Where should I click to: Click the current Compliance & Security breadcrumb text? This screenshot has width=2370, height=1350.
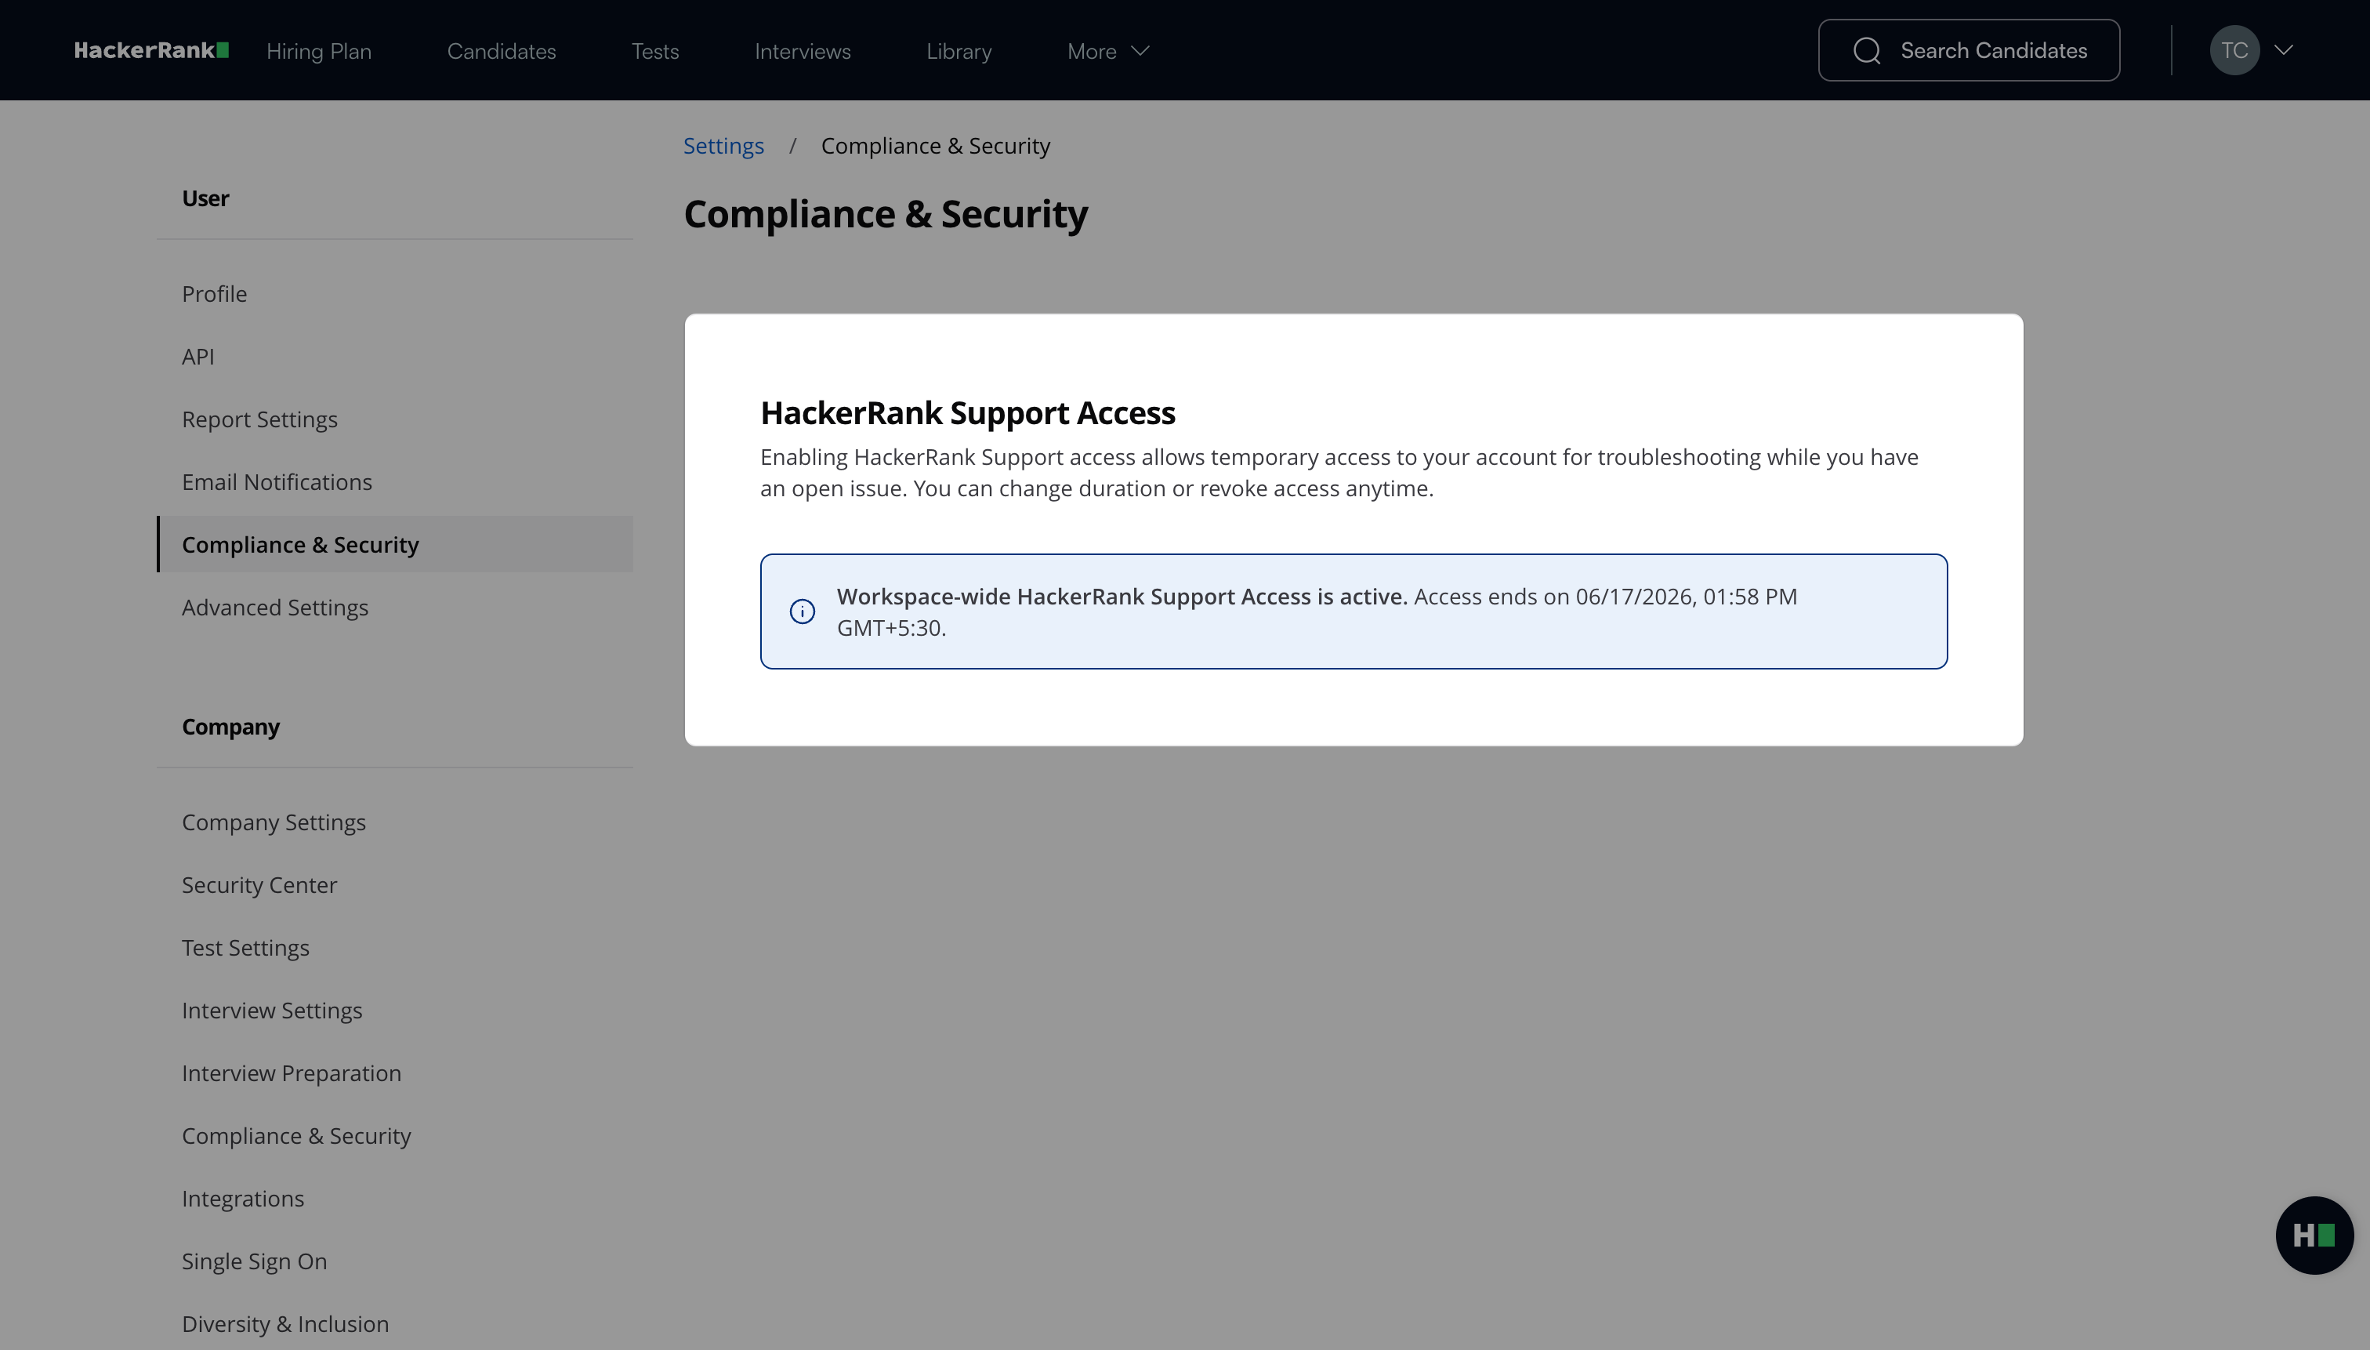pos(935,146)
